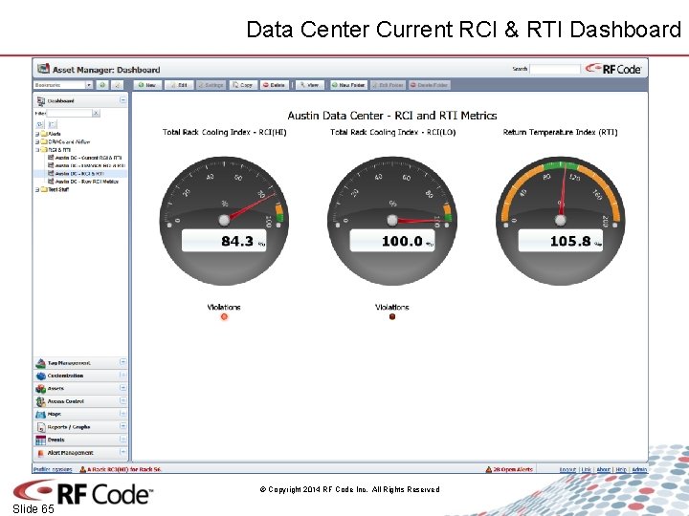Click the Rack RCI(HI) for Rack S6 alert link
689x516 pixels.
click(x=124, y=469)
